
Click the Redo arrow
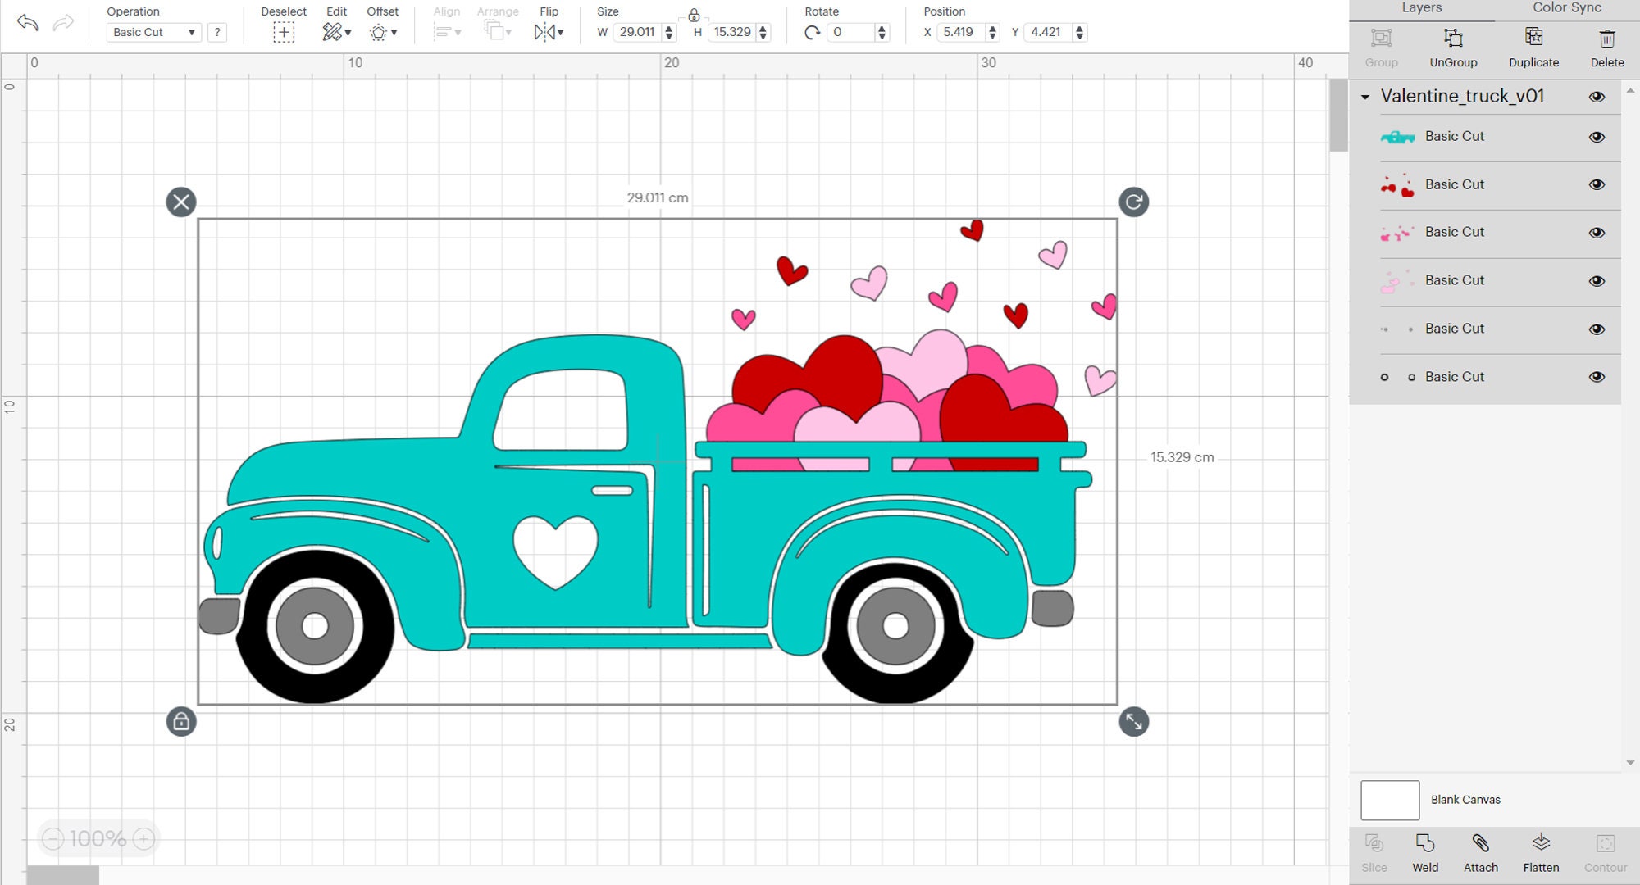coord(61,24)
